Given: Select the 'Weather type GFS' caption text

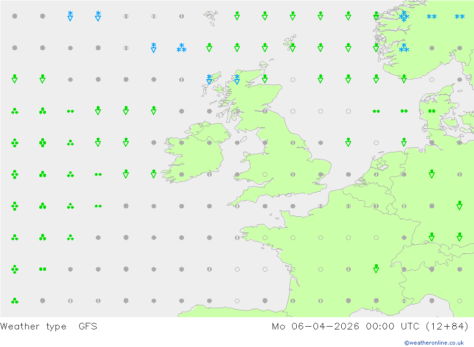Looking at the screenshot, I should pos(49,327).
